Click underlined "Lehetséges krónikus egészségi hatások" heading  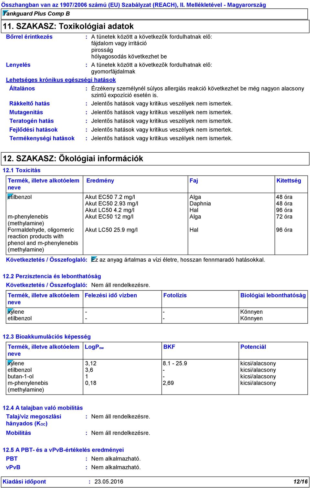click(x=61, y=80)
